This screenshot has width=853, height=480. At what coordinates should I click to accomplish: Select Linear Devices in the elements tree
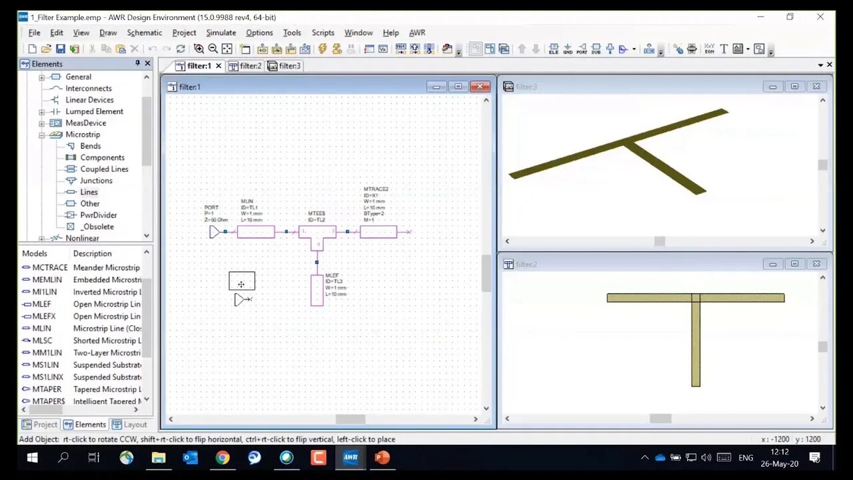(x=89, y=99)
